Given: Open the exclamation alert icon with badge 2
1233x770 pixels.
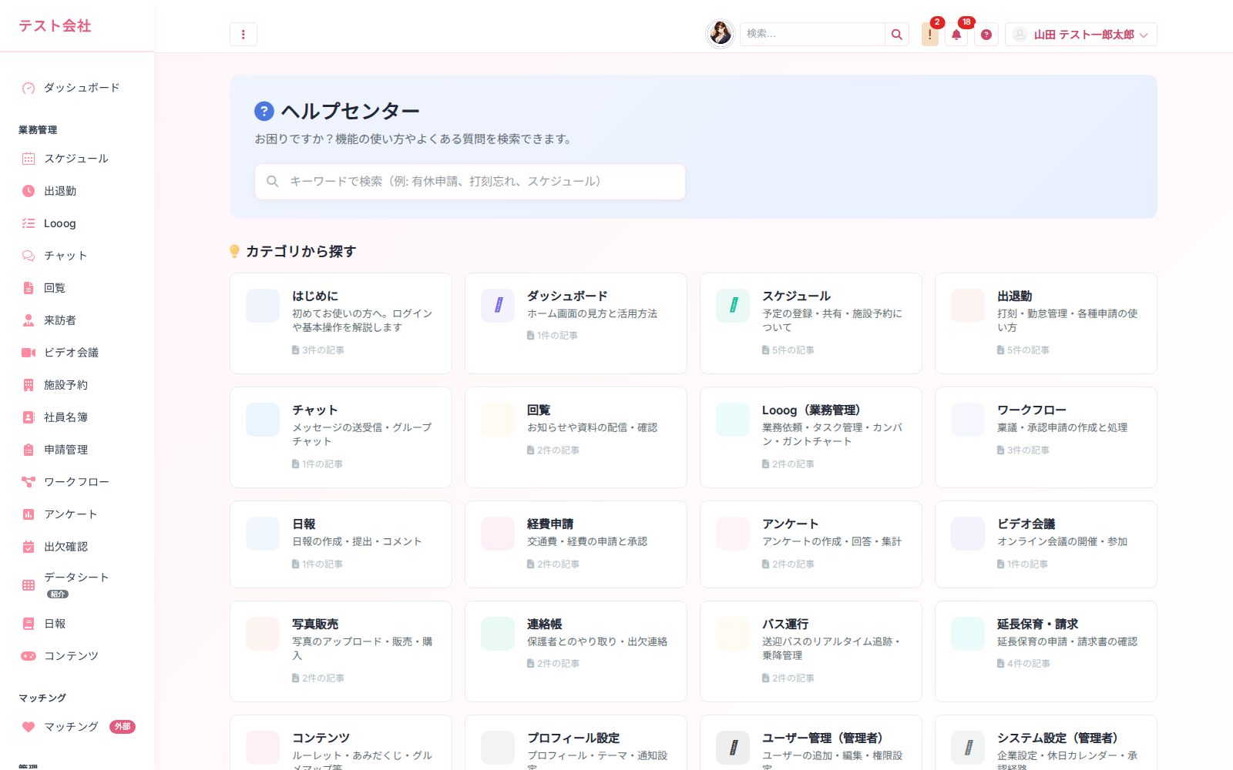Looking at the screenshot, I should [930, 34].
